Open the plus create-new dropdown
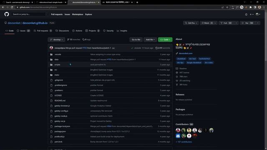267x150 pixels. click(251, 15)
